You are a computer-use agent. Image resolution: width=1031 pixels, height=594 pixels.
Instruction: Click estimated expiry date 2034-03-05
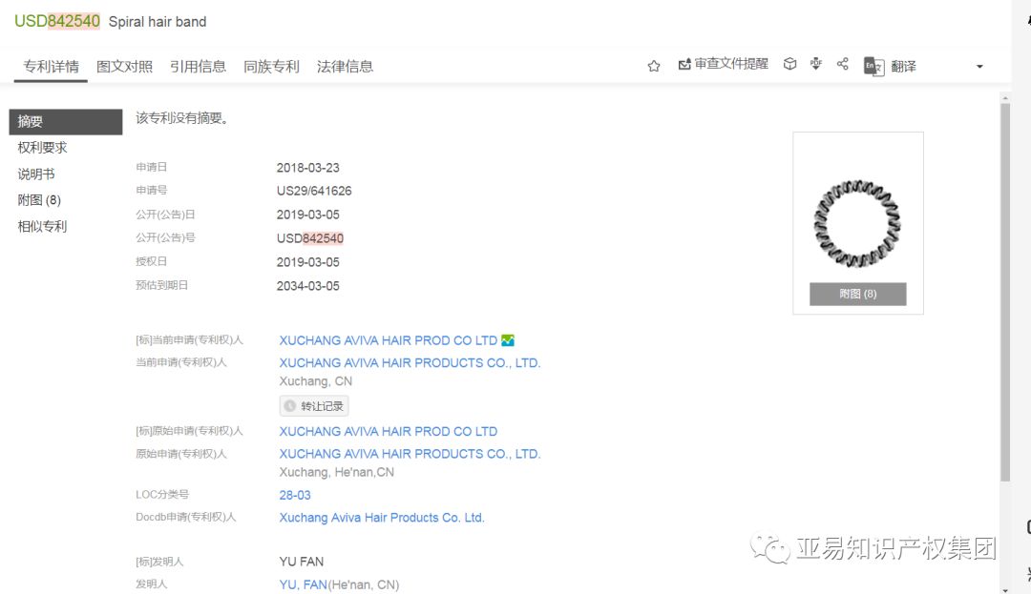tap(307, 285)
